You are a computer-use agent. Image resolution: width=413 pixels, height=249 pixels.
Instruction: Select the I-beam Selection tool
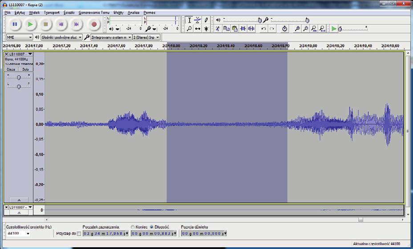point(189,20)
